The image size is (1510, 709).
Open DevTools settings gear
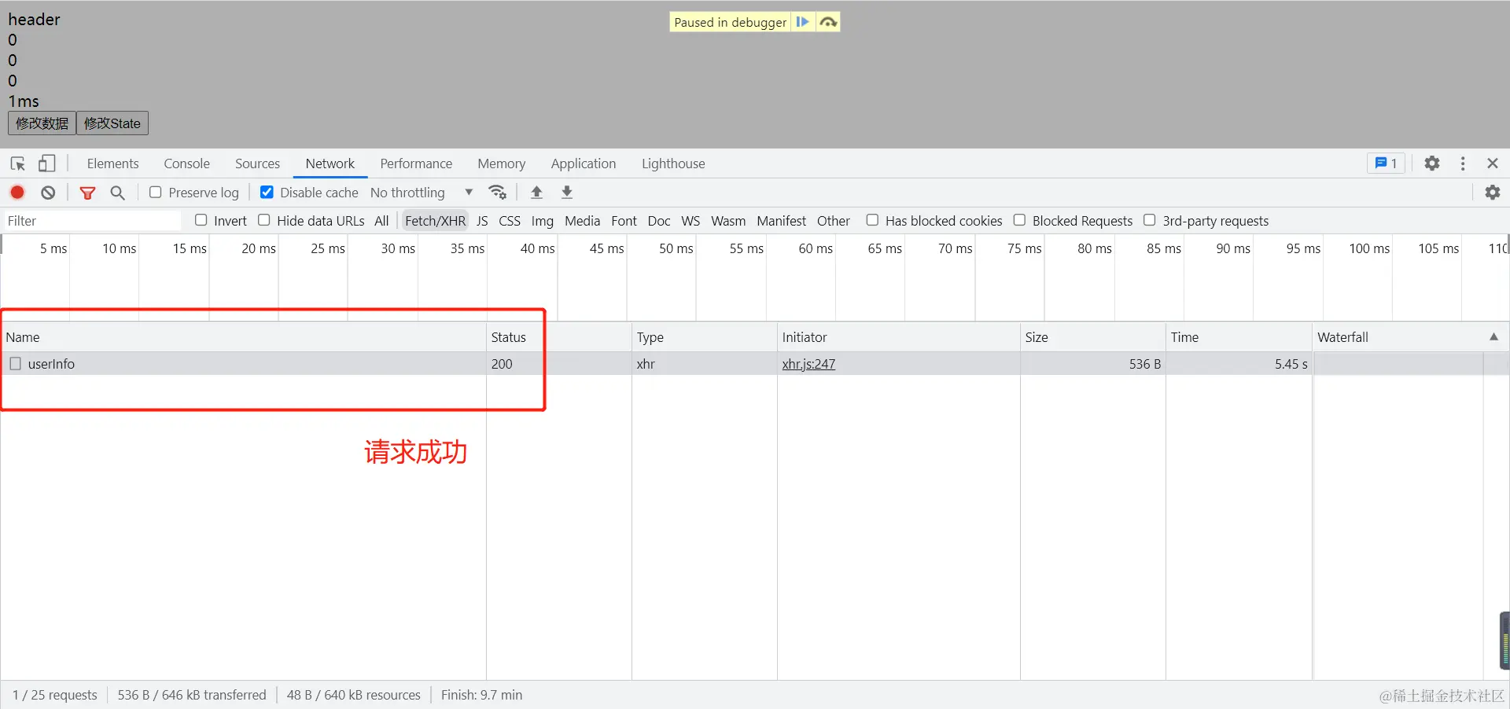(1432, 163)
